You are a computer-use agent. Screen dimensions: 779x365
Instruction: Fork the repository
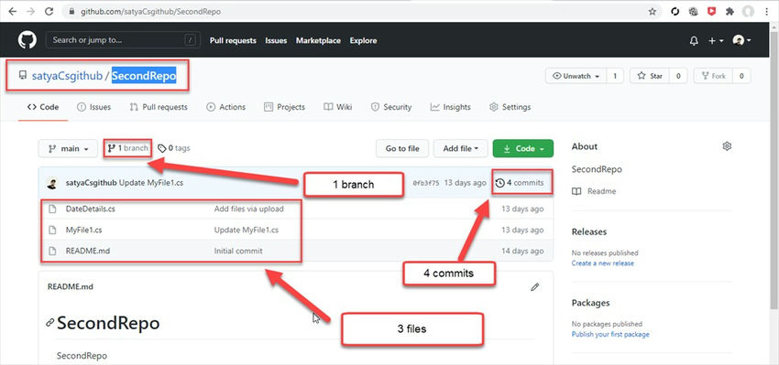[713, 76]
